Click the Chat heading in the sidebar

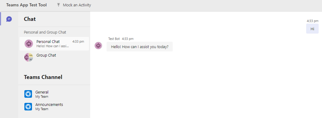click(x=30, y=19)
